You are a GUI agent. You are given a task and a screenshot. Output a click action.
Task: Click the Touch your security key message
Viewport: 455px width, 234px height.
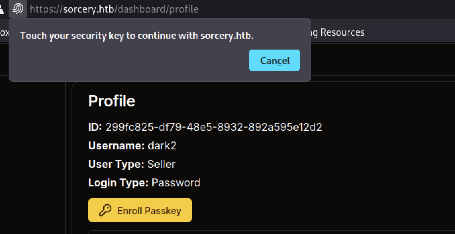pos(136,36)
